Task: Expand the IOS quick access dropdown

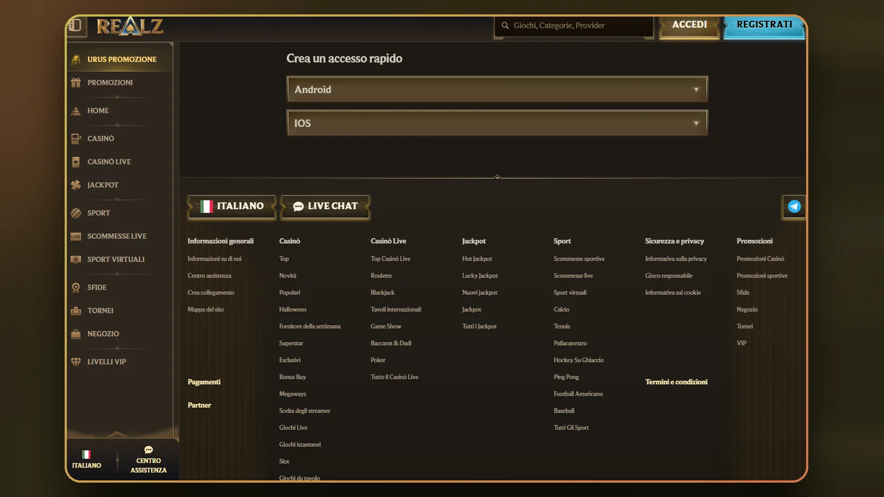Action: (x=497, y=123)
